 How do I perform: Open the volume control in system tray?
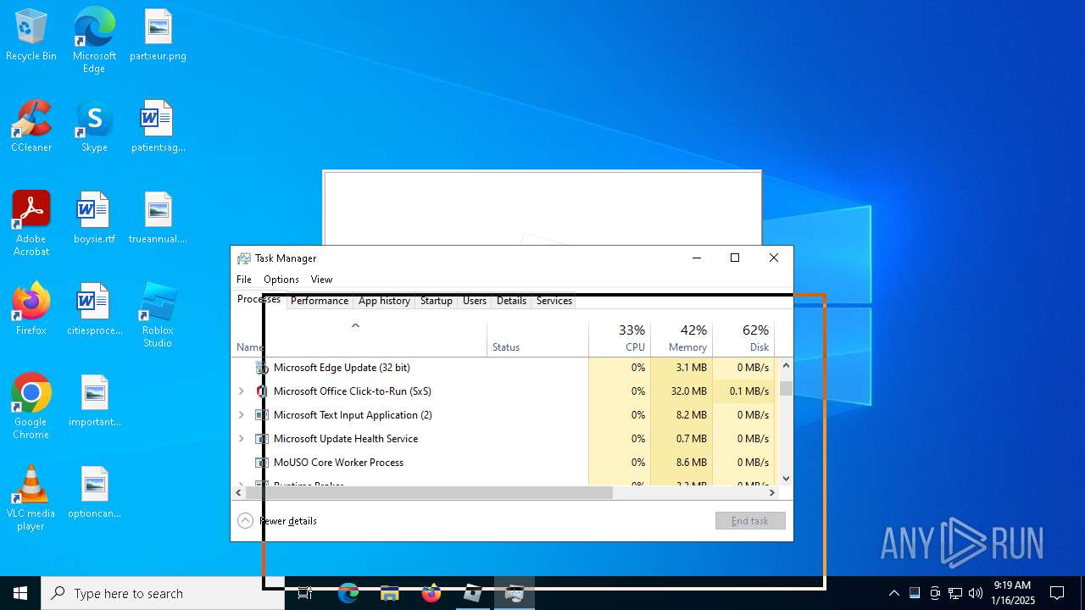click(976, 593)
